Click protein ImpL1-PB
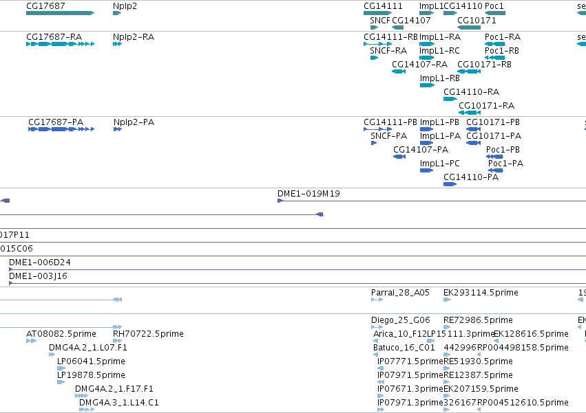 click(x=426, y=129)
